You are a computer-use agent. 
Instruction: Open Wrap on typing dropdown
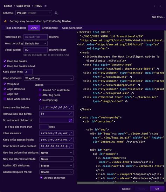[36, 43]
